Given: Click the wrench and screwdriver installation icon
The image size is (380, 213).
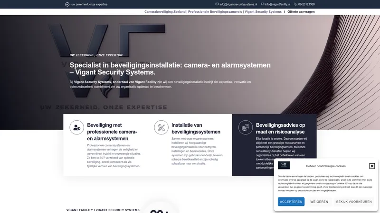Looking at the screenshot, I should pyautogui.click(x=161, y=127).
